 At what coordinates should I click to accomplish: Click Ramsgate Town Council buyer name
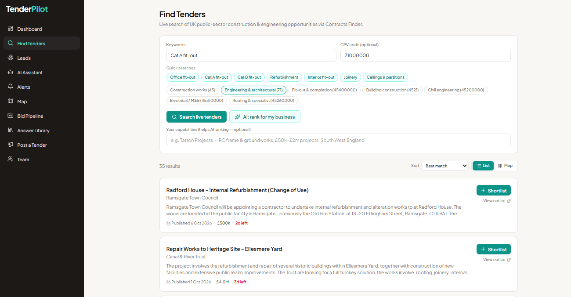tap(192, 198)
